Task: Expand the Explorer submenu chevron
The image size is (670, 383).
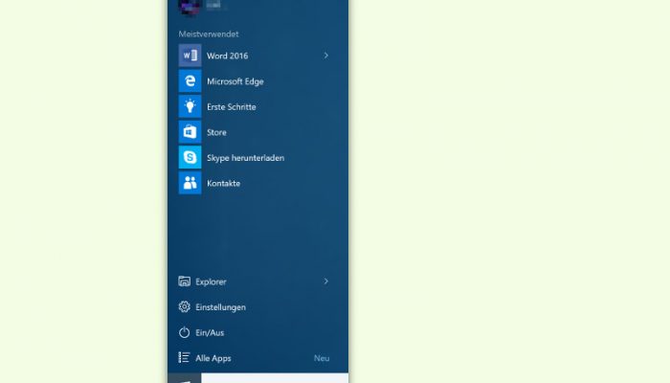Action: (326, 282)
